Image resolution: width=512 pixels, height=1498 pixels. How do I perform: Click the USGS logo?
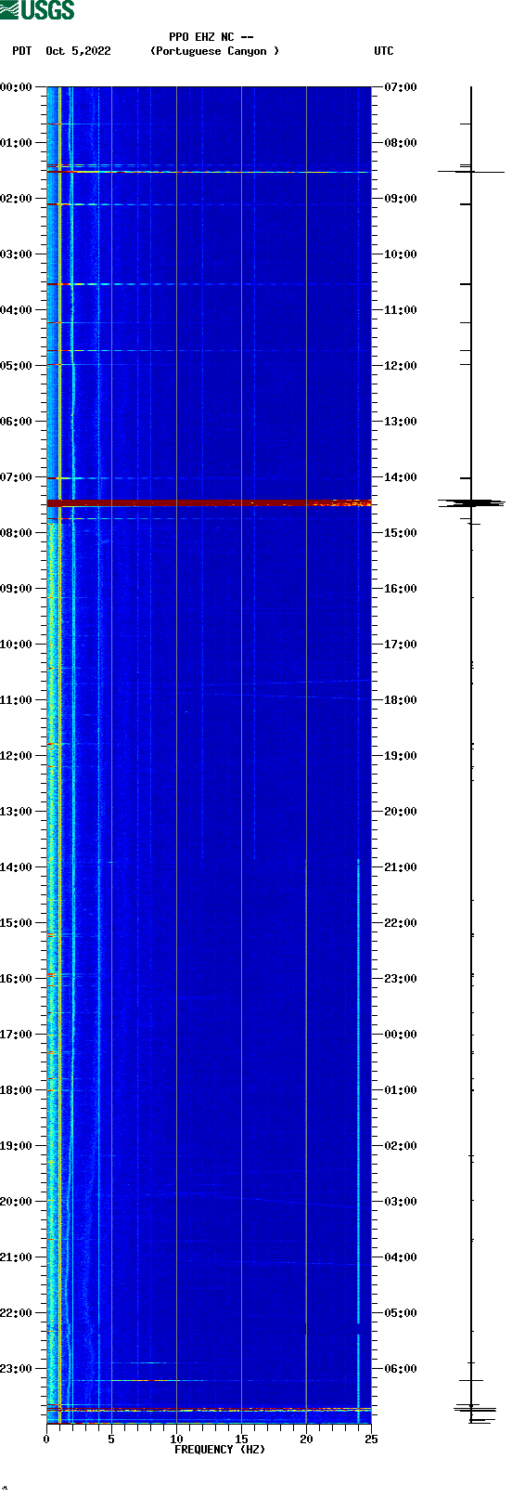click(37, 10)
